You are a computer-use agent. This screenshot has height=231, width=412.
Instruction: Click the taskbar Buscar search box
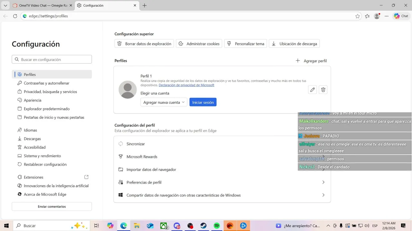tap(51, 226)
